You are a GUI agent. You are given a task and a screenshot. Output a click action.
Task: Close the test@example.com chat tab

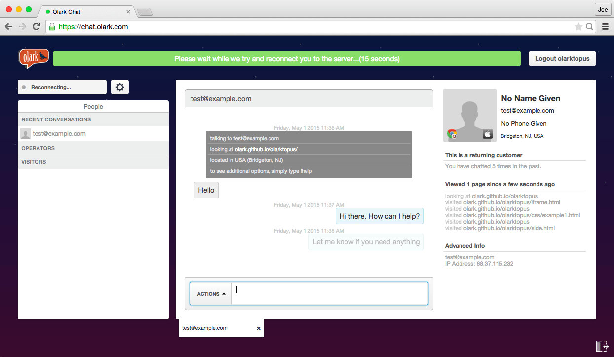259,328
